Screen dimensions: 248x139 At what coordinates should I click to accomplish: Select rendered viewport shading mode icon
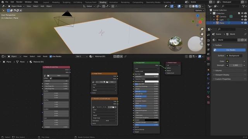pos(200,6)
